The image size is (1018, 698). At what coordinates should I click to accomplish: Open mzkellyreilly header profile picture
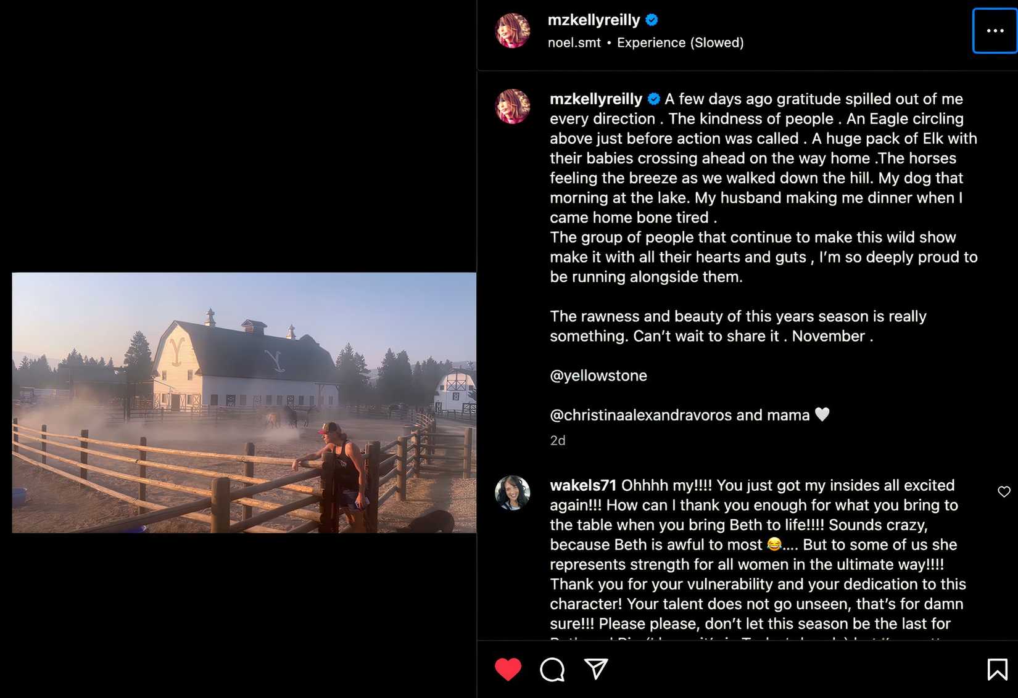coord(513,31)
